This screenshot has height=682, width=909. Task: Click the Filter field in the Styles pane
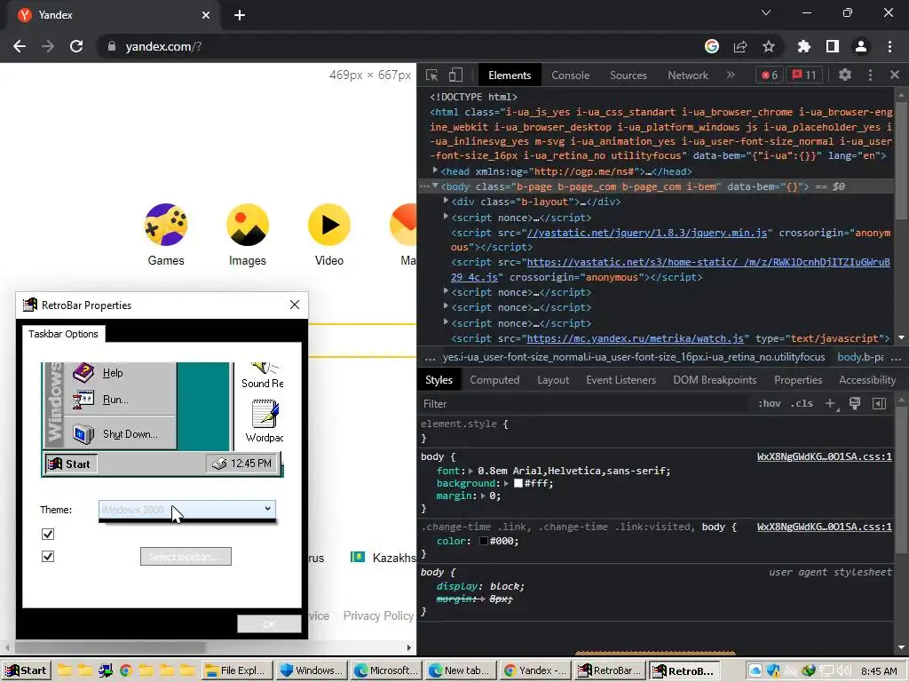[x=586, y=404]
